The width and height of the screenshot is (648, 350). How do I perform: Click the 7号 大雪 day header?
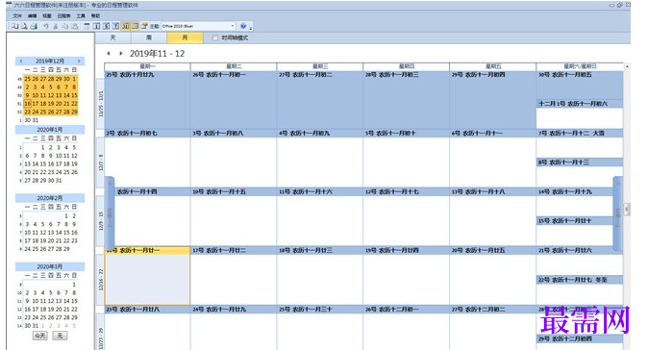tap(580, 134)
